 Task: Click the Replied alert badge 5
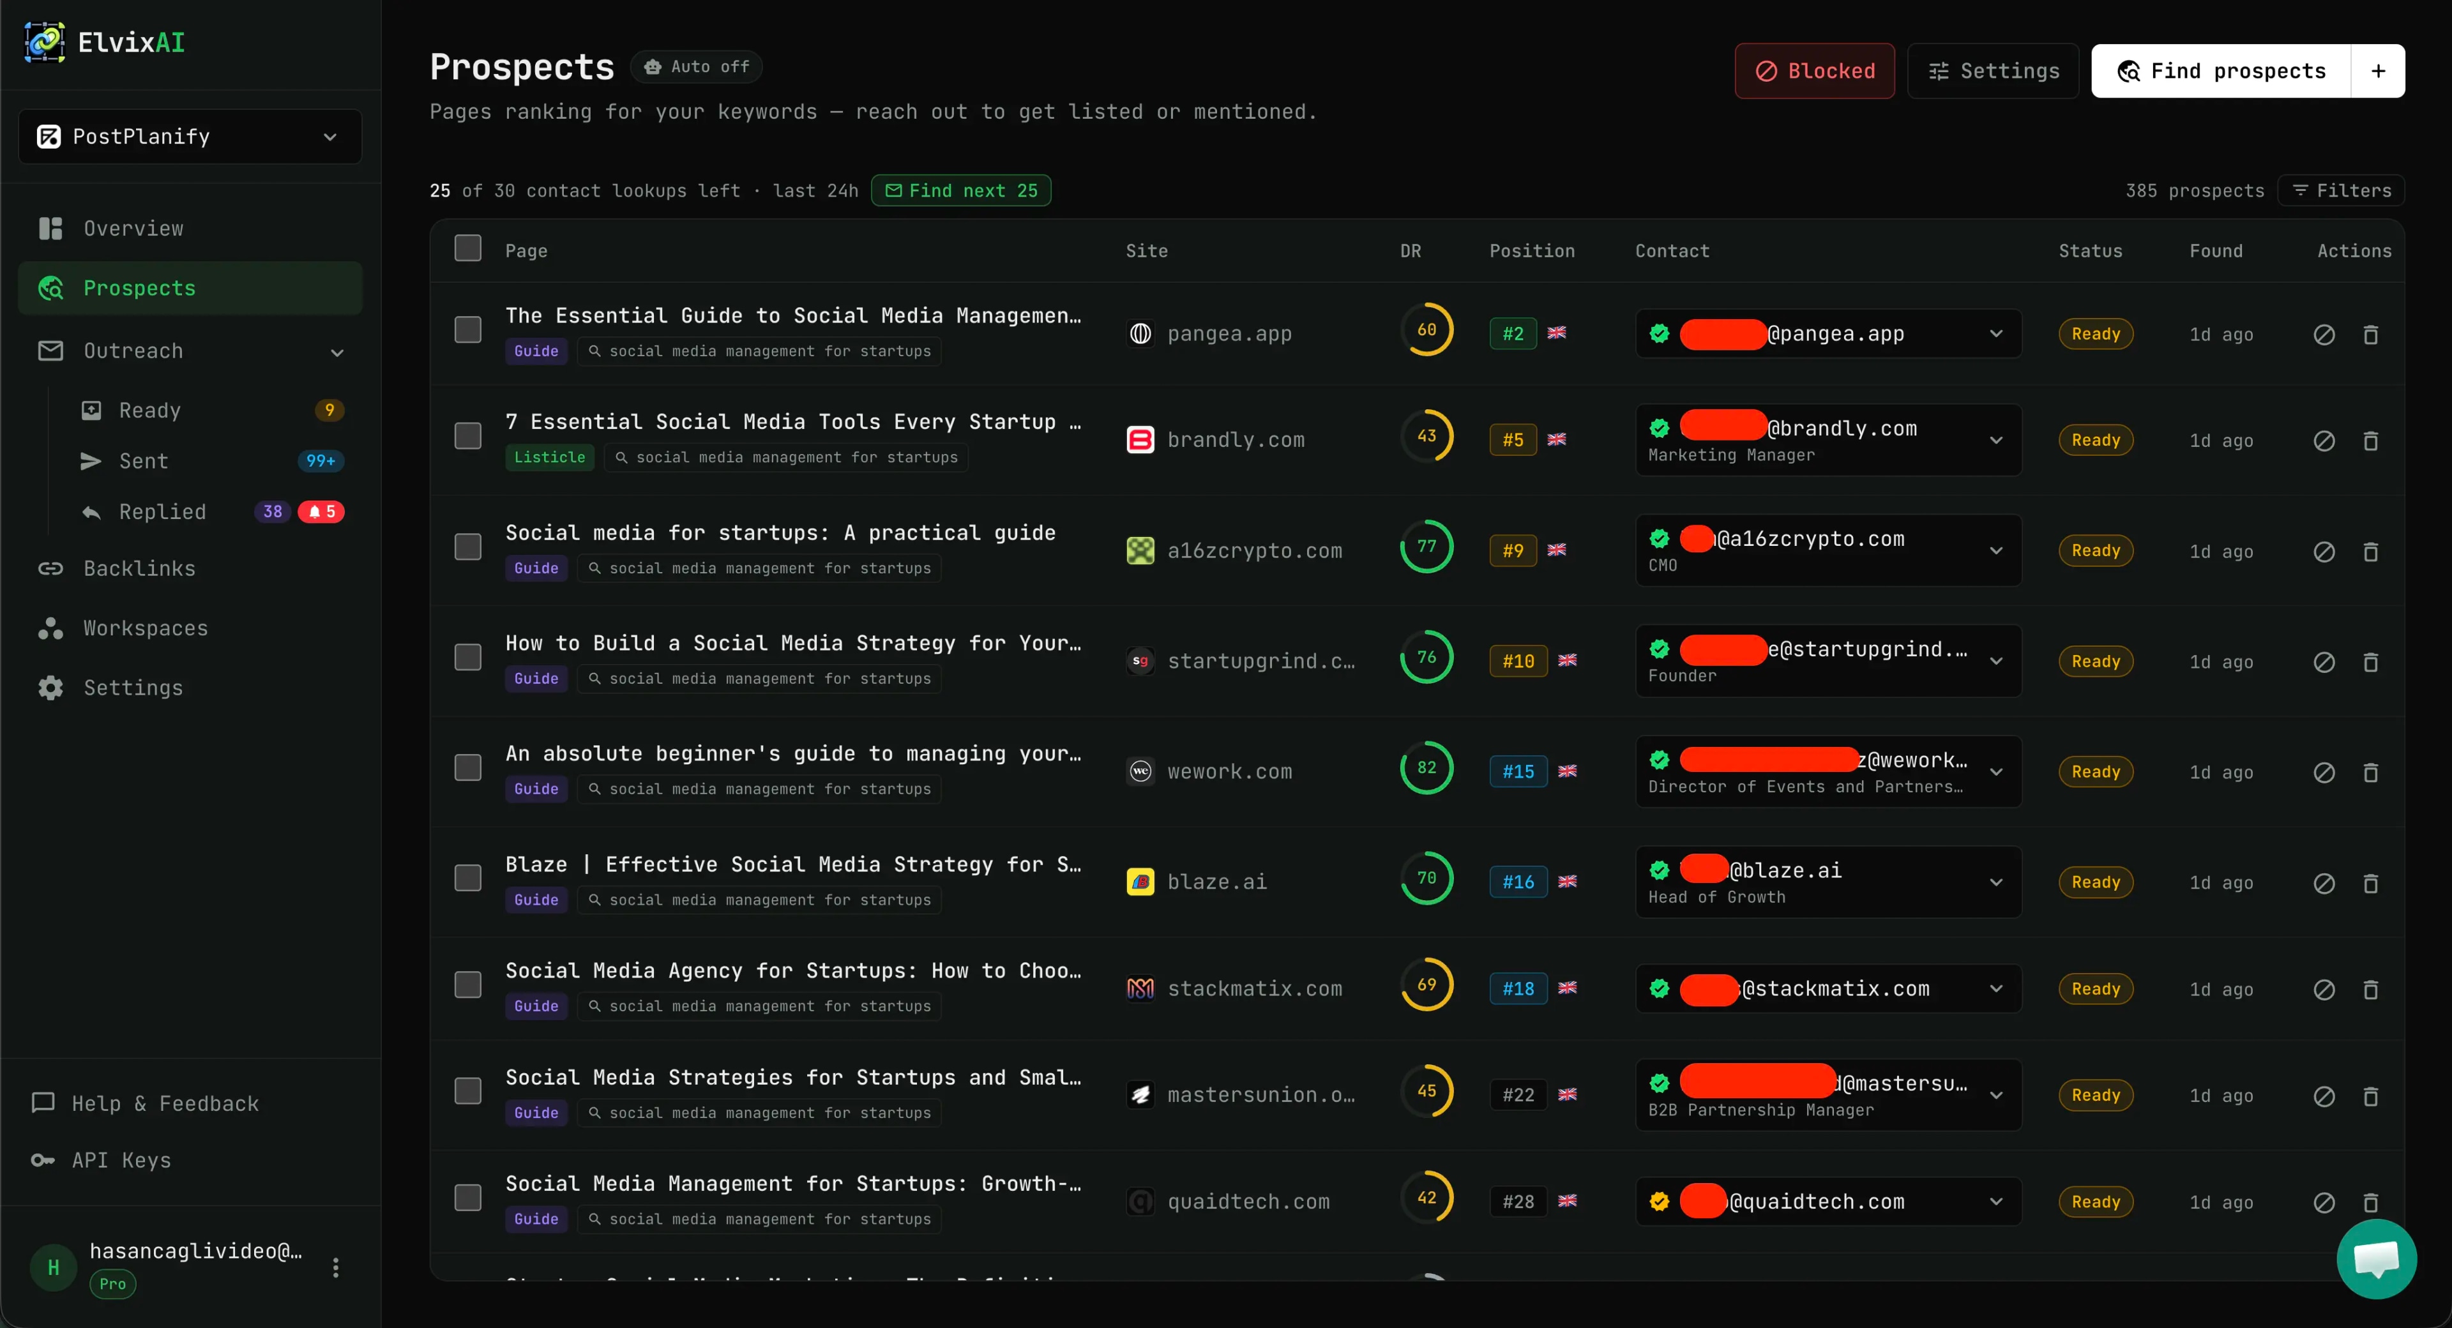pos(322,511)
